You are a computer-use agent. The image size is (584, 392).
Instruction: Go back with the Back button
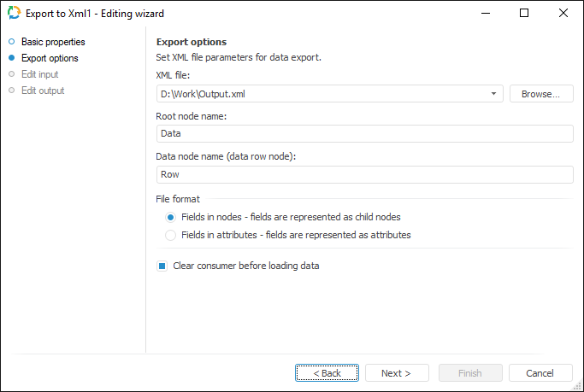327,373
